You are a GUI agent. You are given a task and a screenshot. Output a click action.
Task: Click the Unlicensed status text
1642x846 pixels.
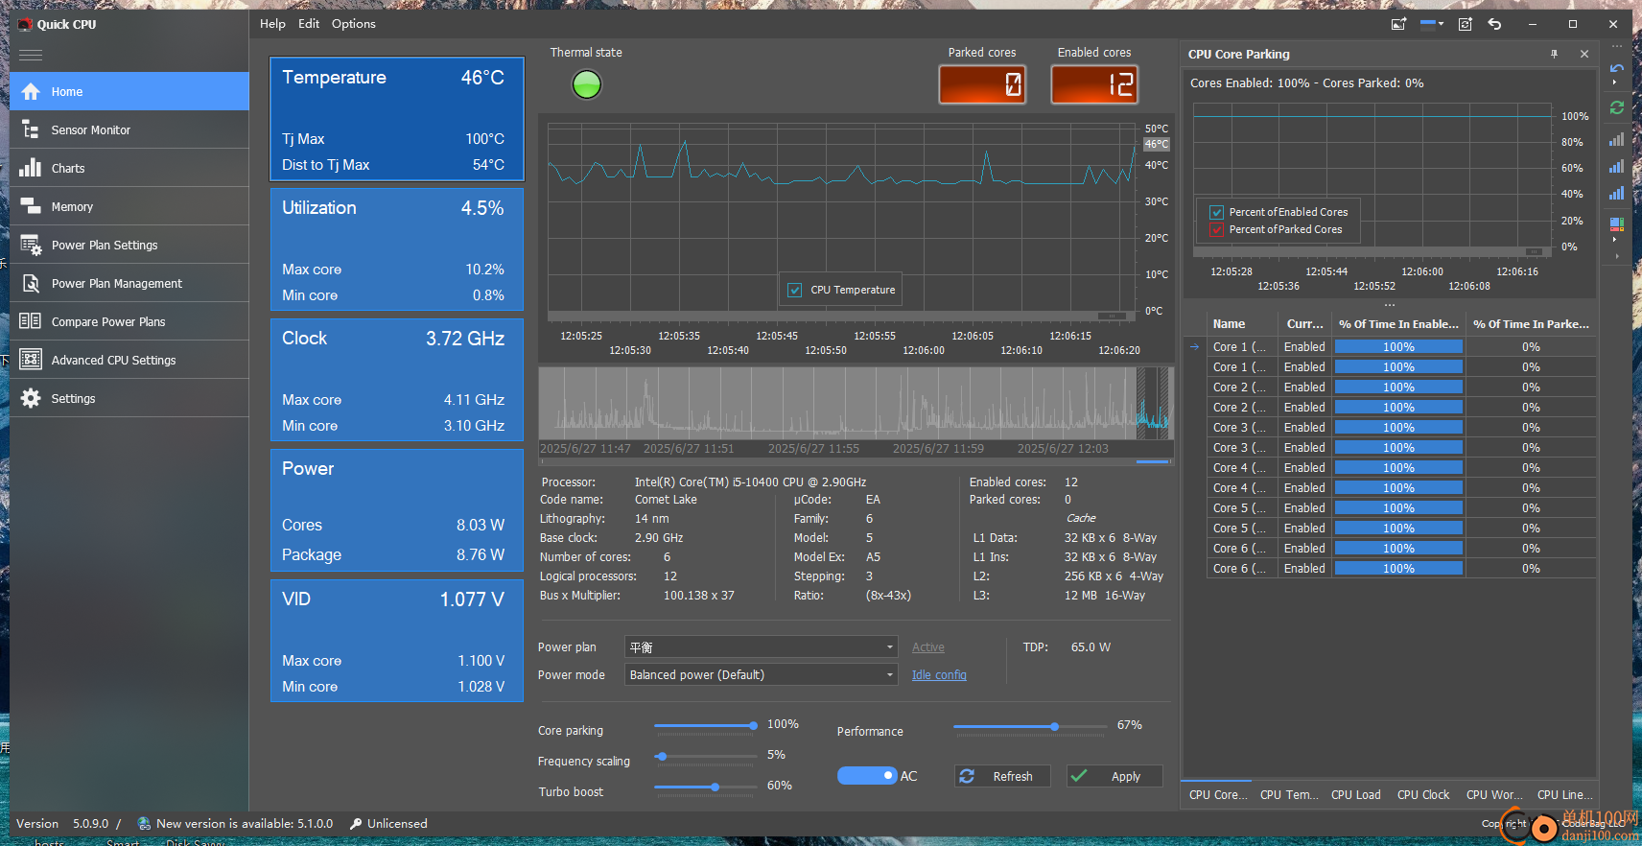click(397, 824)
